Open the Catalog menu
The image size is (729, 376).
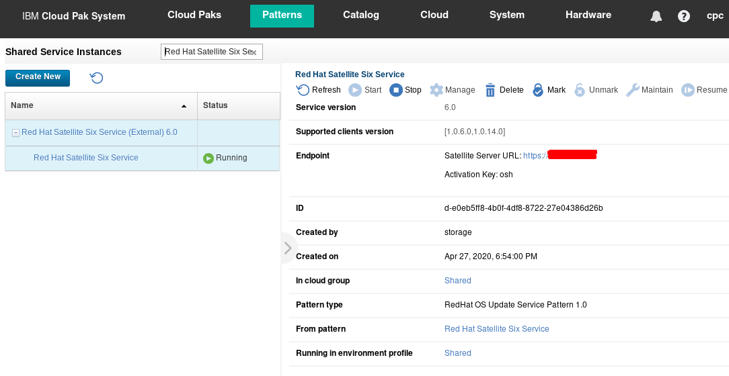pos(360,15)
